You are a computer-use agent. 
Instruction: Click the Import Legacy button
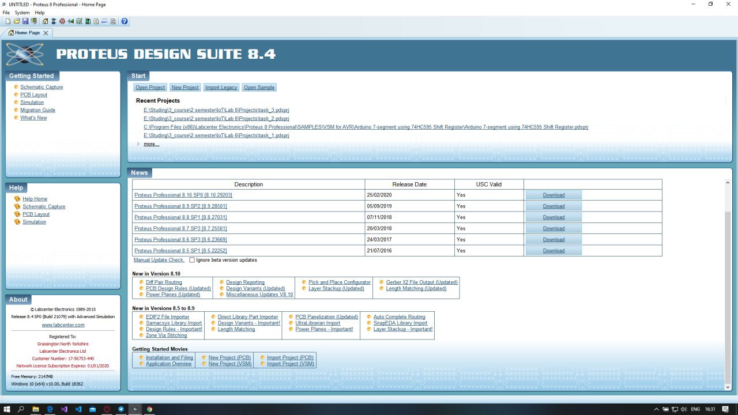coord(221,88)
